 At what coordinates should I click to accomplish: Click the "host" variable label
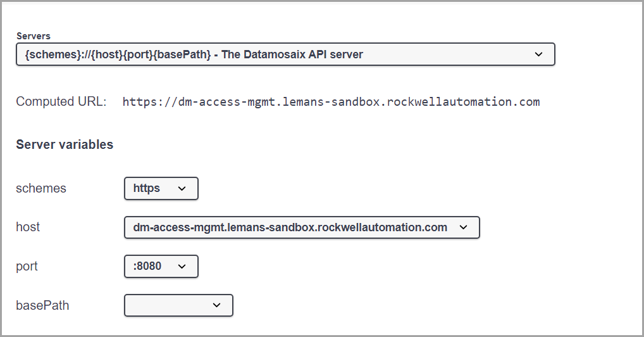tap(28, 227)
